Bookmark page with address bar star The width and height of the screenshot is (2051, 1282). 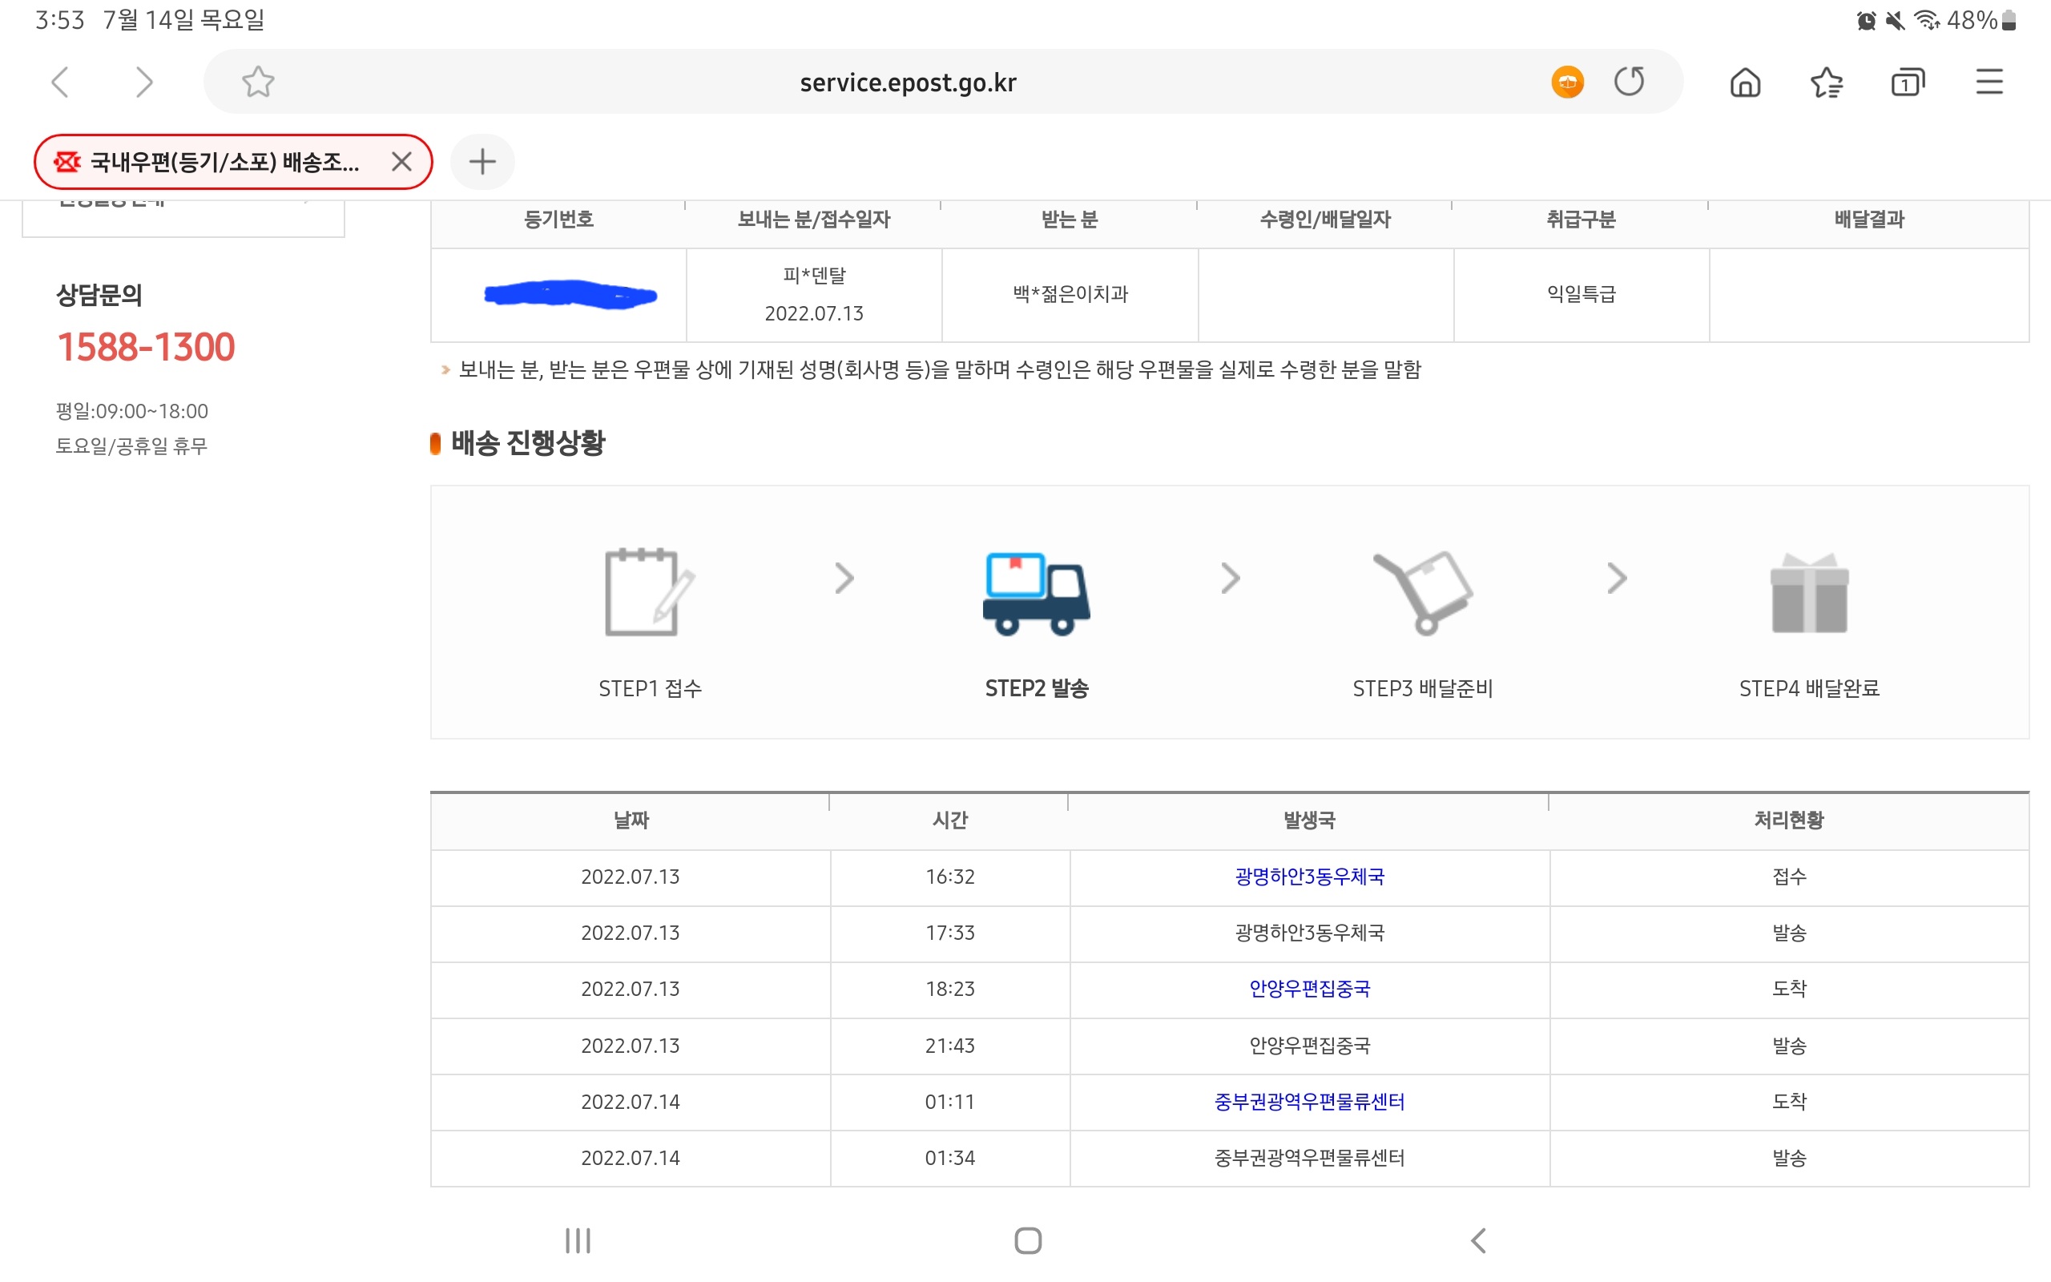pyautogui.click(x=258, y=83)
